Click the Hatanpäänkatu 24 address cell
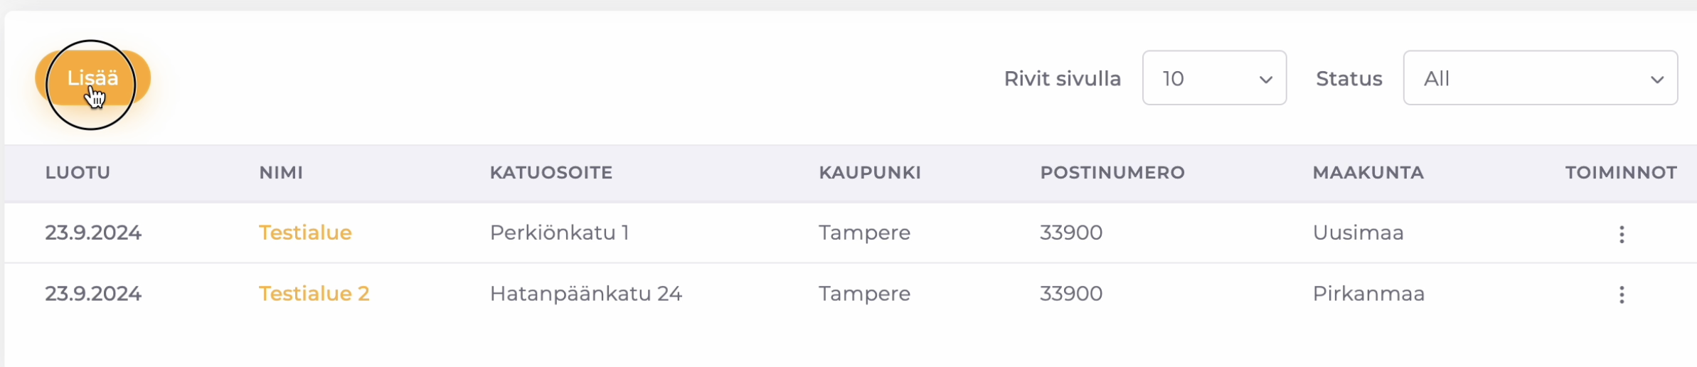Screen dimensions: 1697x367 (585, 294)
